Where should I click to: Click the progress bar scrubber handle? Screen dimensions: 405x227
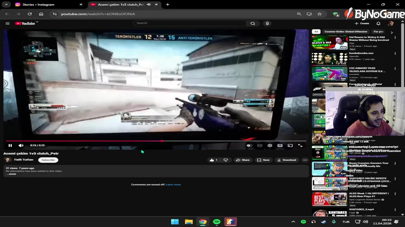coord(162,141)
